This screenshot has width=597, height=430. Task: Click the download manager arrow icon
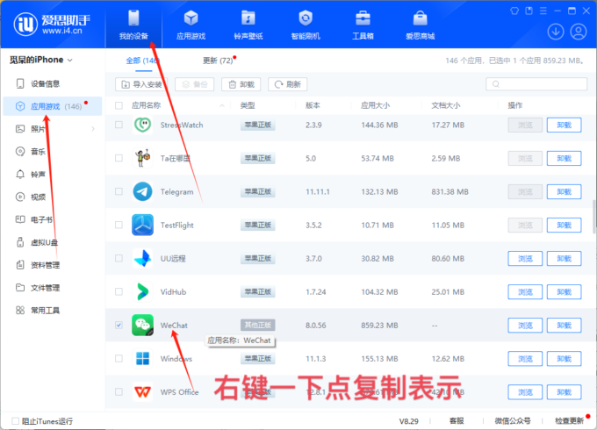coord(556,32)
